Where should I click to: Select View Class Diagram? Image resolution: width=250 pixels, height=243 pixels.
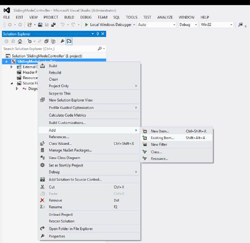click(64, 158)
